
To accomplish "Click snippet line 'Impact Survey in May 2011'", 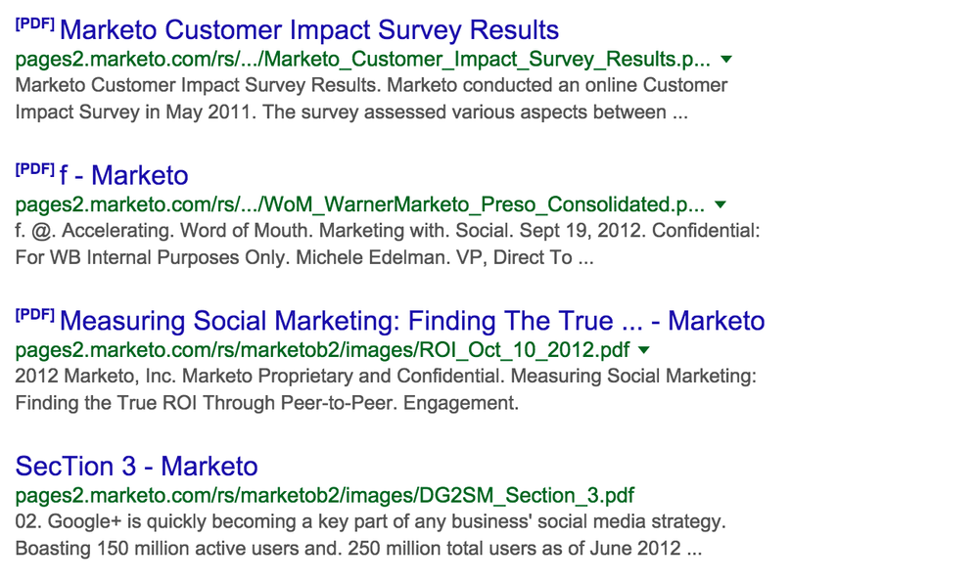I will pyautogui.click(x=351, y=112).
